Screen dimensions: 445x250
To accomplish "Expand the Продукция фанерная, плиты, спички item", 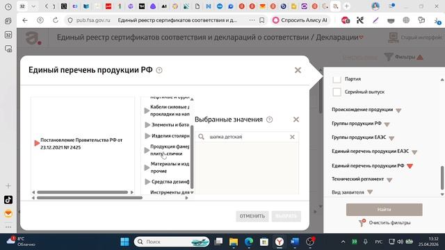I will coord(147,150).
